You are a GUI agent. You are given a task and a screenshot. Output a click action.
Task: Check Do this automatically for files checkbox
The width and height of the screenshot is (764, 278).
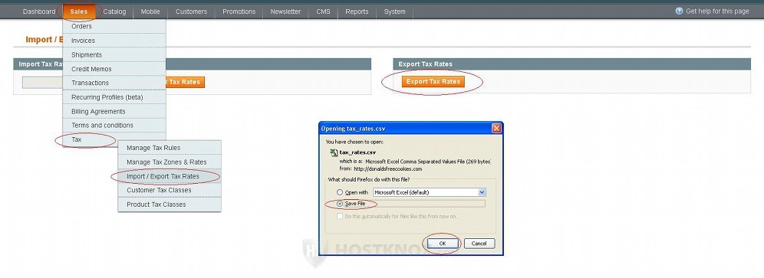pos(340,216)
